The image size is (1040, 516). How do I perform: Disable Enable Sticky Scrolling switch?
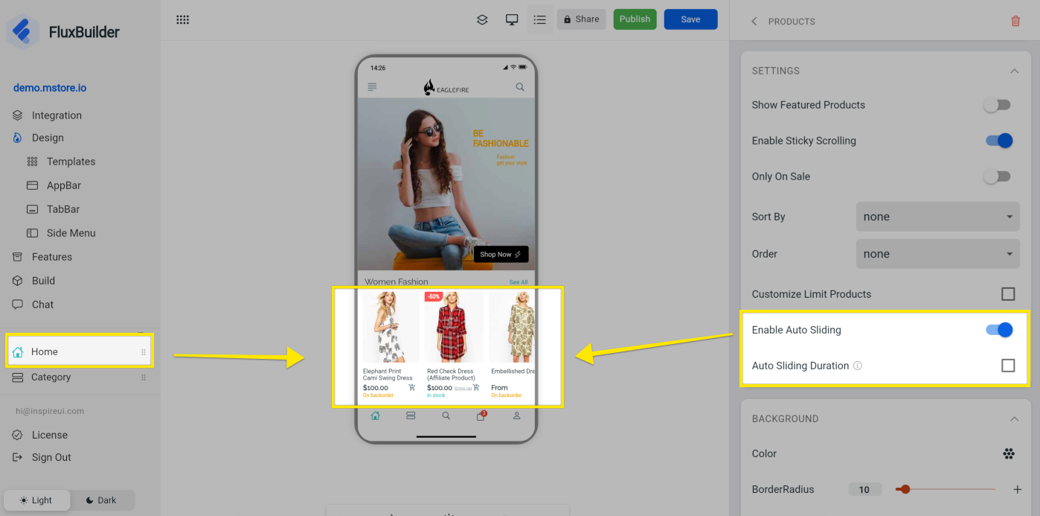(998, 141)
